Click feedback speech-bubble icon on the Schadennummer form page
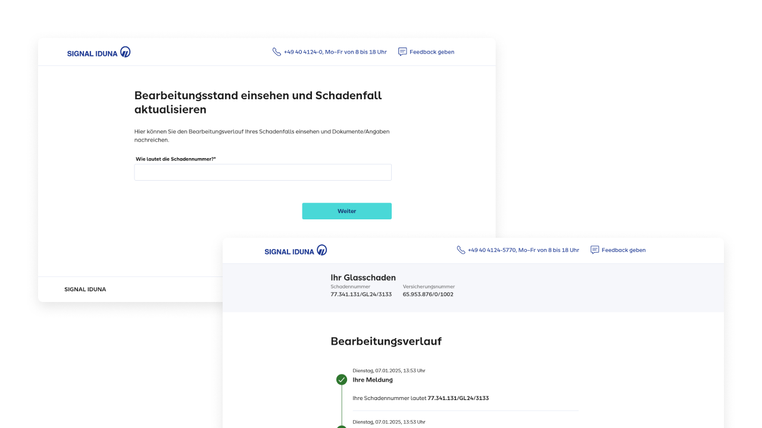The image size is (762, 428). (x=402, y=52)
